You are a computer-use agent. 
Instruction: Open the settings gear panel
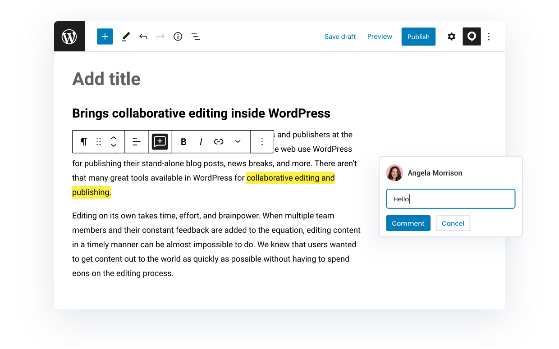point(451,36)
